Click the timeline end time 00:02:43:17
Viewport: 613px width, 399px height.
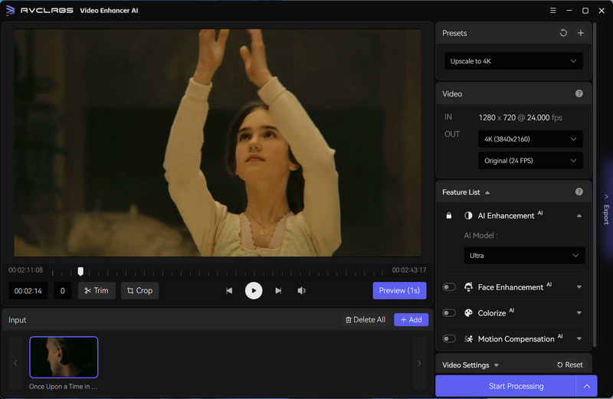409,270
